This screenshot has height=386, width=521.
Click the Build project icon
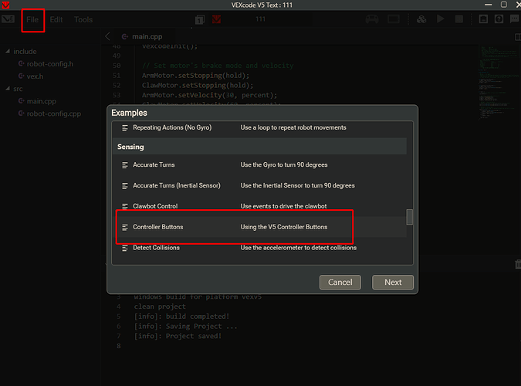point(421,19)
